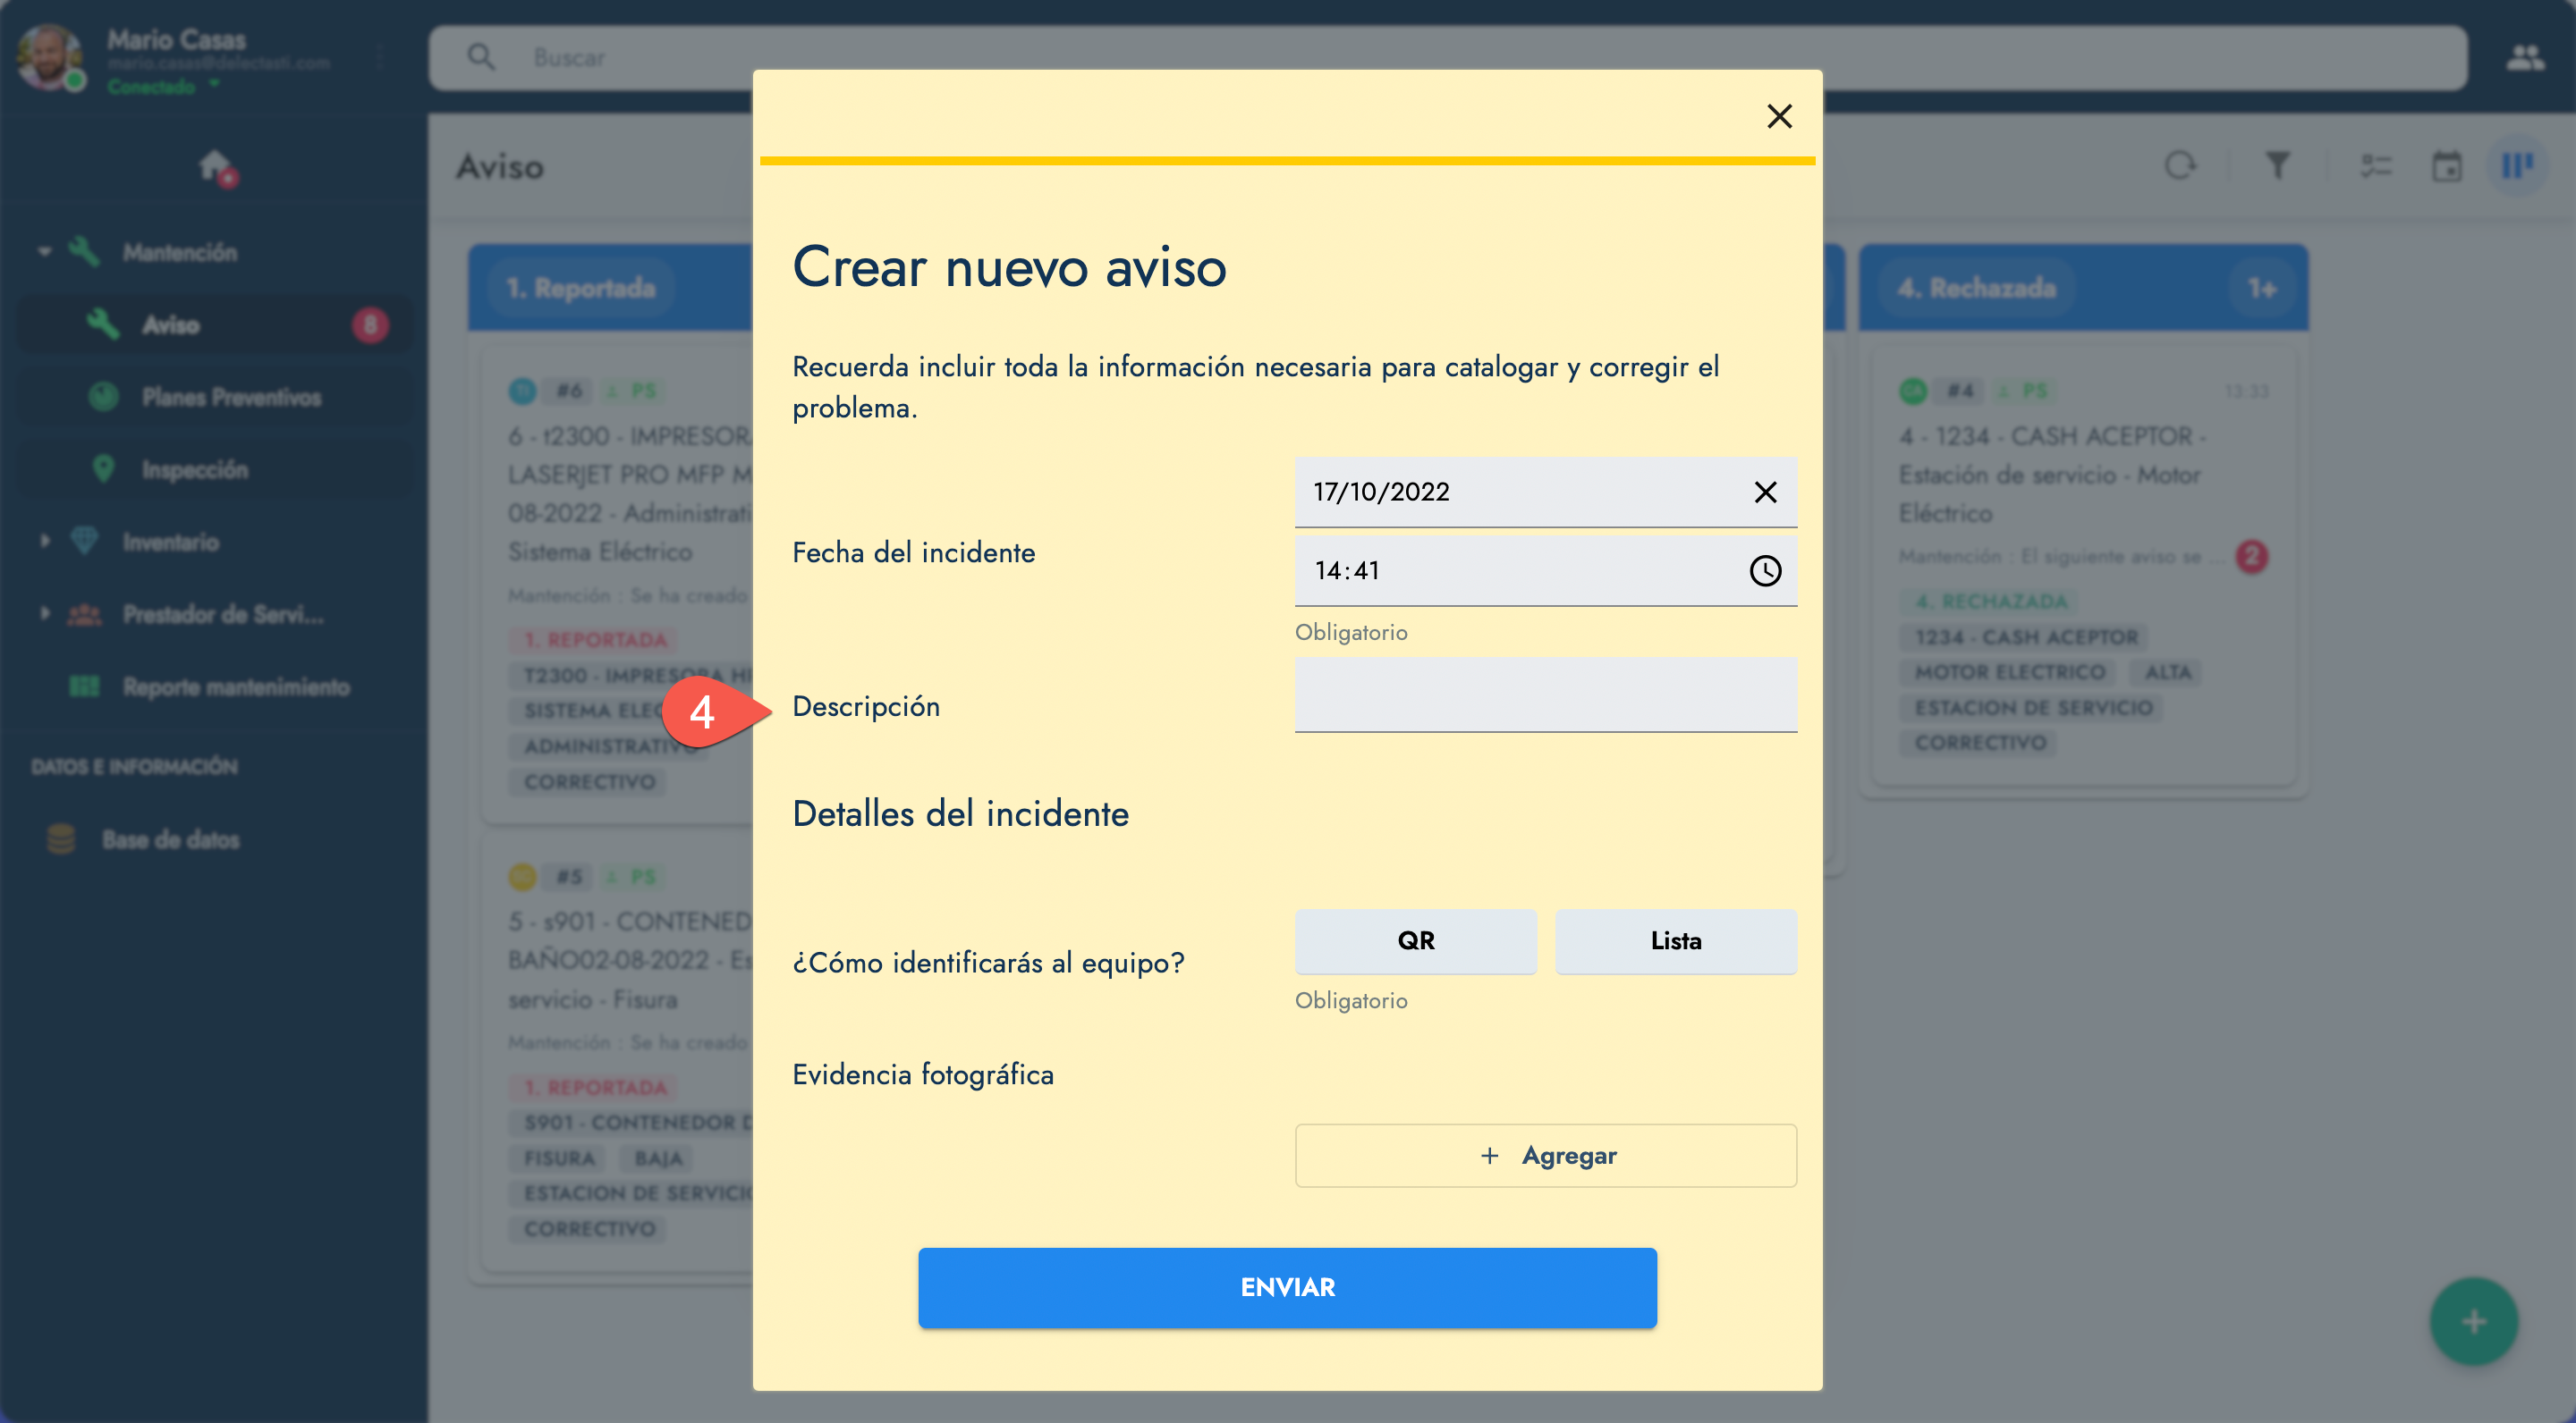Select the kanban board view icon
Screen dimensions: 2576x1423
pyautogui.click(x=2517, y=164)
